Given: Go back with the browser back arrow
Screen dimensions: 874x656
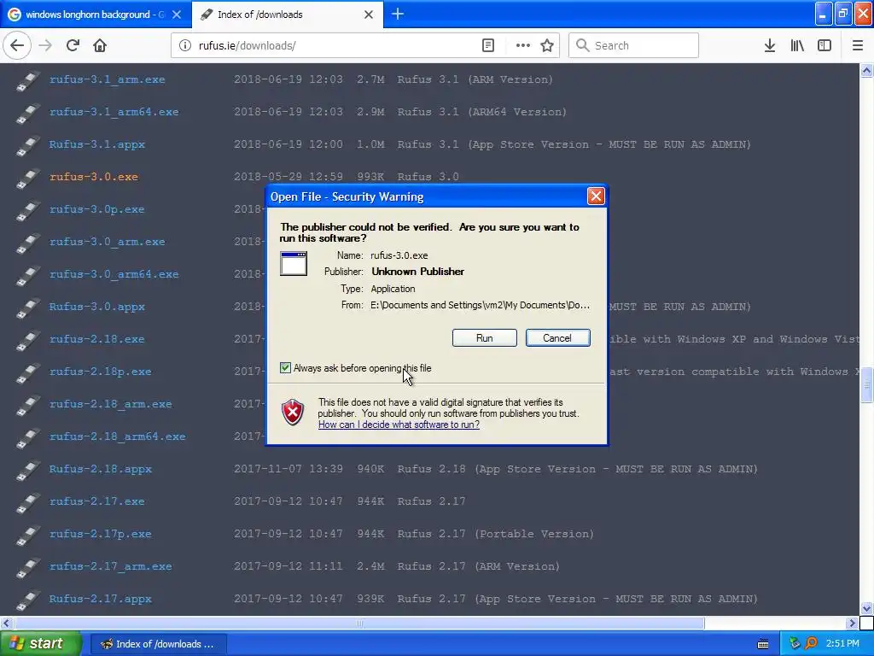Looking at the screenshot, I should tap(17, 45).
